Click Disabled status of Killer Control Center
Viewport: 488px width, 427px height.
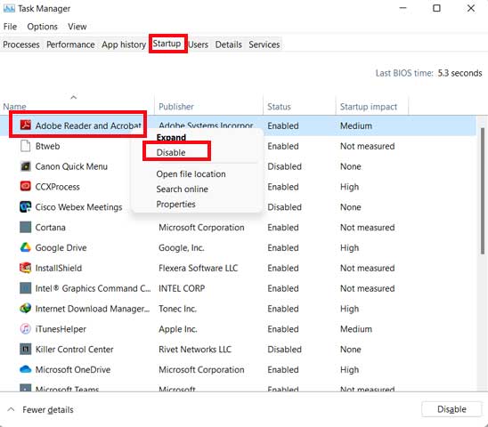point(284,349)
